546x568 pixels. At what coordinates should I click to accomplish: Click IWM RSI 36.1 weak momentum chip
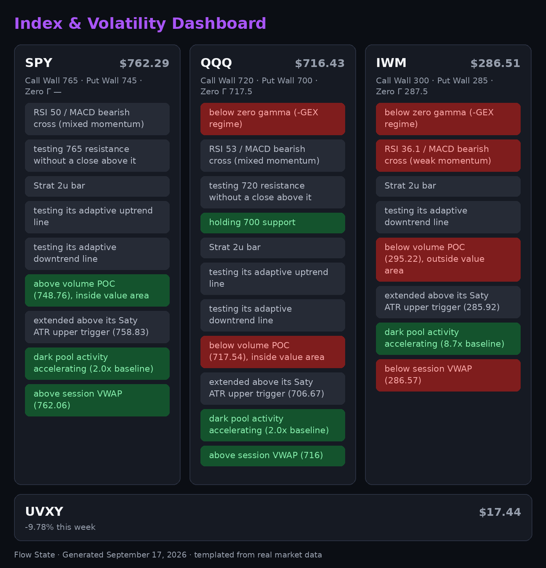448,155
